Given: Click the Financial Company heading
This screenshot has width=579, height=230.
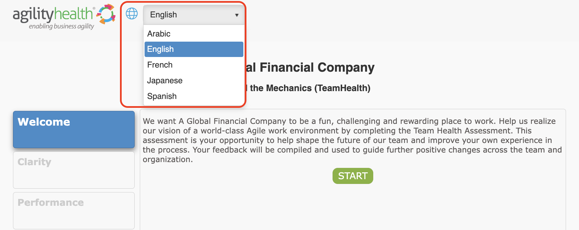Looking at the screenshot, I should pos(310,68).
